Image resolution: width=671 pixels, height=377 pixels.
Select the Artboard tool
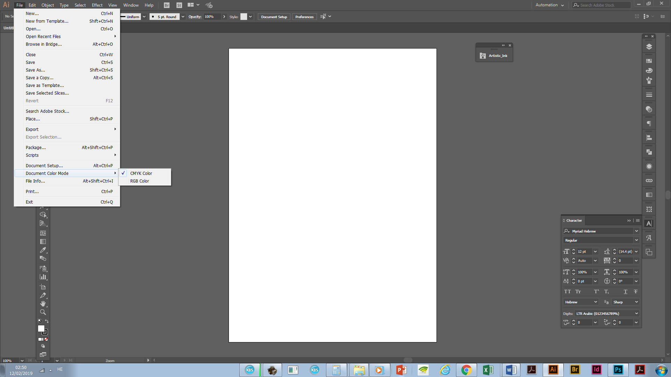tap(43, 287)
